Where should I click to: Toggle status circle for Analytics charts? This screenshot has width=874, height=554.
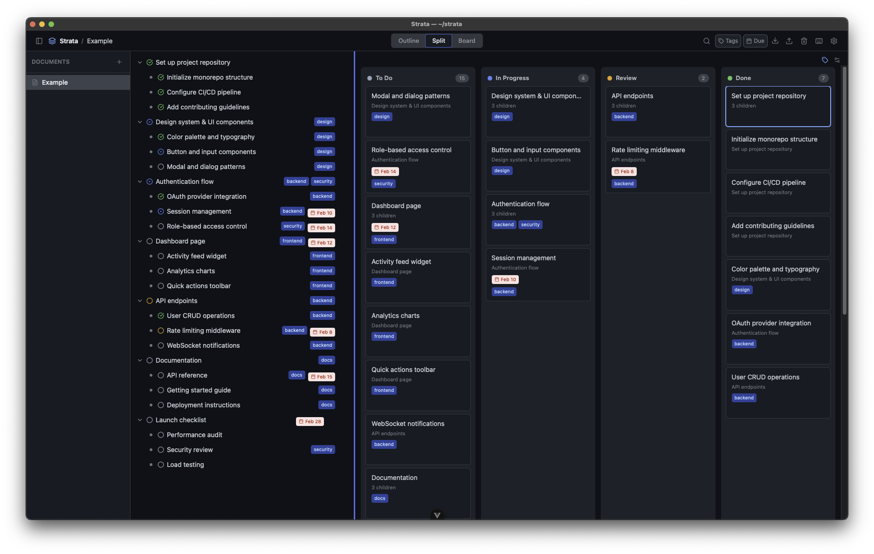[161, 271]
